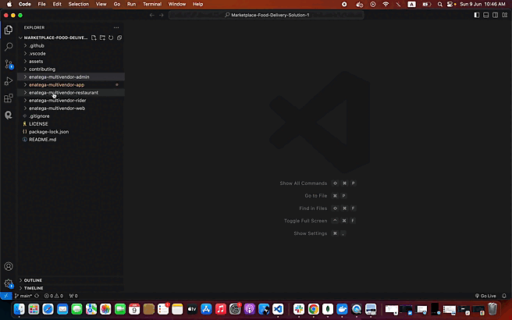Refresh the Explorer file tree
The height and width of the screenshot is (320, 512).
[x=111, y=37]
